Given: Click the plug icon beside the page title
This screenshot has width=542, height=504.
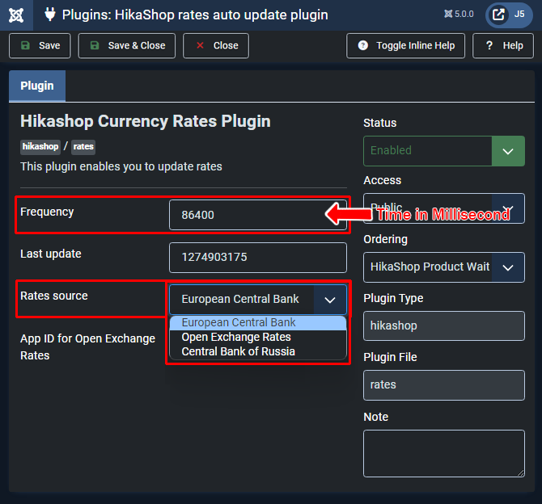Looking at the screenshot, I should coord(50,15).
